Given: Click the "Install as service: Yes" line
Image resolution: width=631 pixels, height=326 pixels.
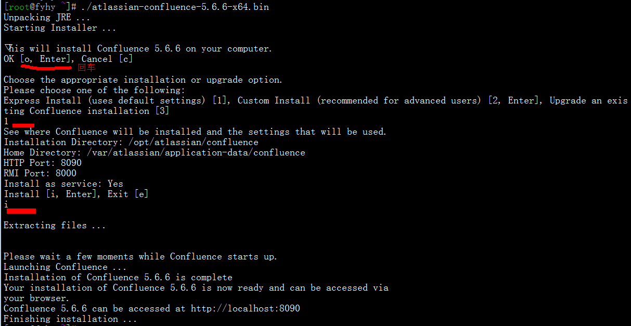Looking at the screenshot, I should pyautogui.click(x=63, y=184).
